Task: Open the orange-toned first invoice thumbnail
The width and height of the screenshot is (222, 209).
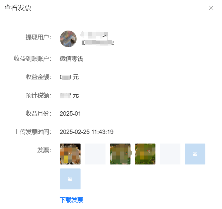Action: [70, 154]
